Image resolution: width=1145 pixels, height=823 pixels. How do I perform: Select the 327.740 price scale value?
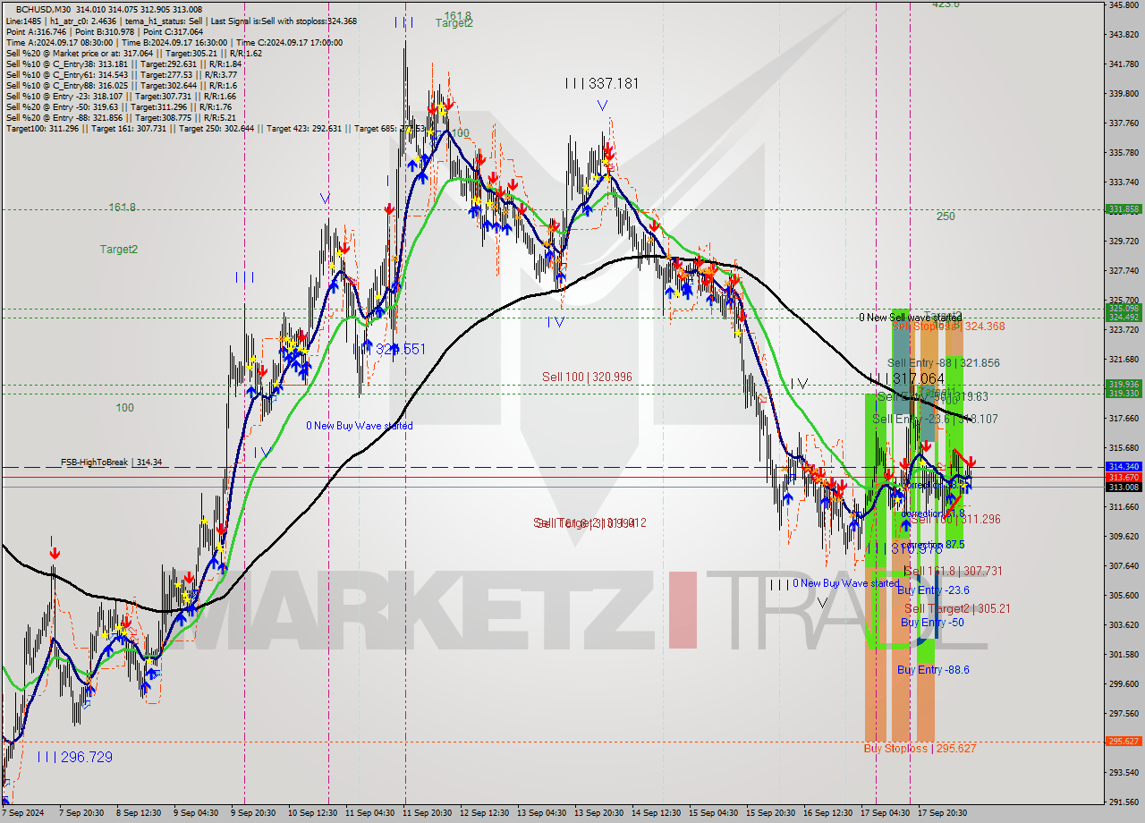click(1124, 270)
